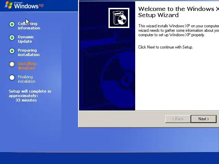Click the 'Welcome to the Windows' heading
This screenshot has height=164, width=219.
click(179, 12)
